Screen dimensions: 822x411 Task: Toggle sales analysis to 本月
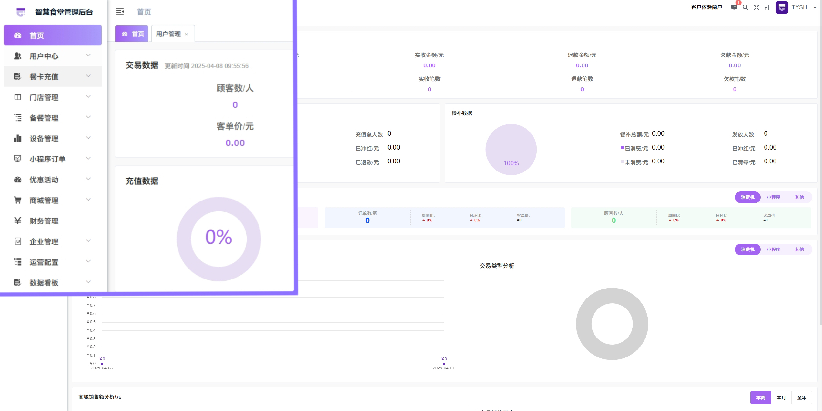781,397
